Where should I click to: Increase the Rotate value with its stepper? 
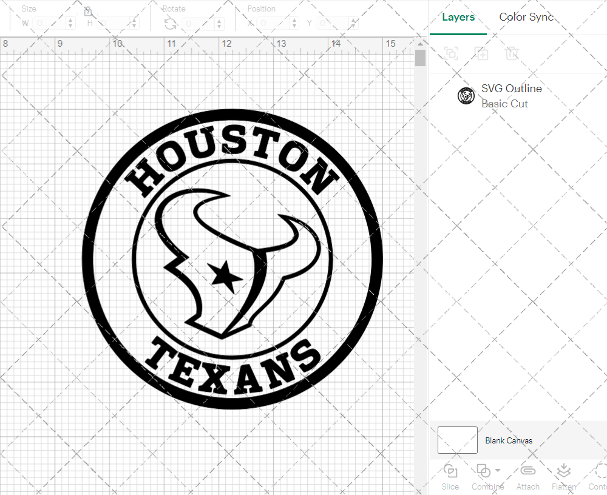tap(219, 20)
